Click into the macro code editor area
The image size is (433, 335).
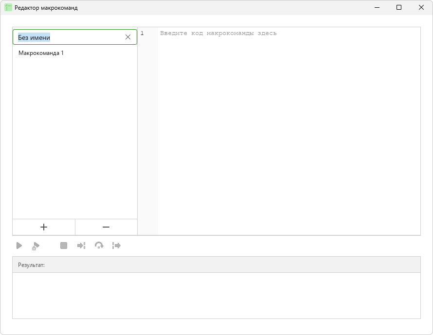coord(289,131)
